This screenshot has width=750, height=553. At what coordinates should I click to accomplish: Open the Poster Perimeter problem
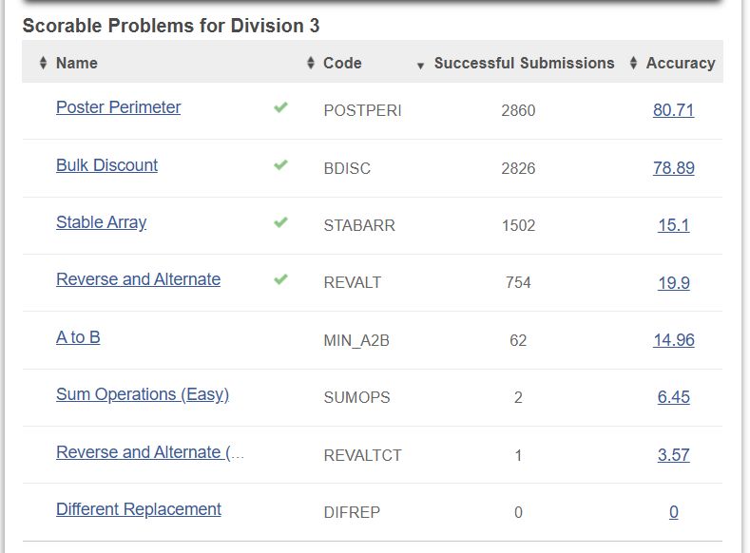[118, 107]
